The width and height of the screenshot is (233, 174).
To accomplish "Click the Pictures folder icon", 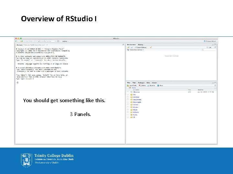I will click(131, 112).
